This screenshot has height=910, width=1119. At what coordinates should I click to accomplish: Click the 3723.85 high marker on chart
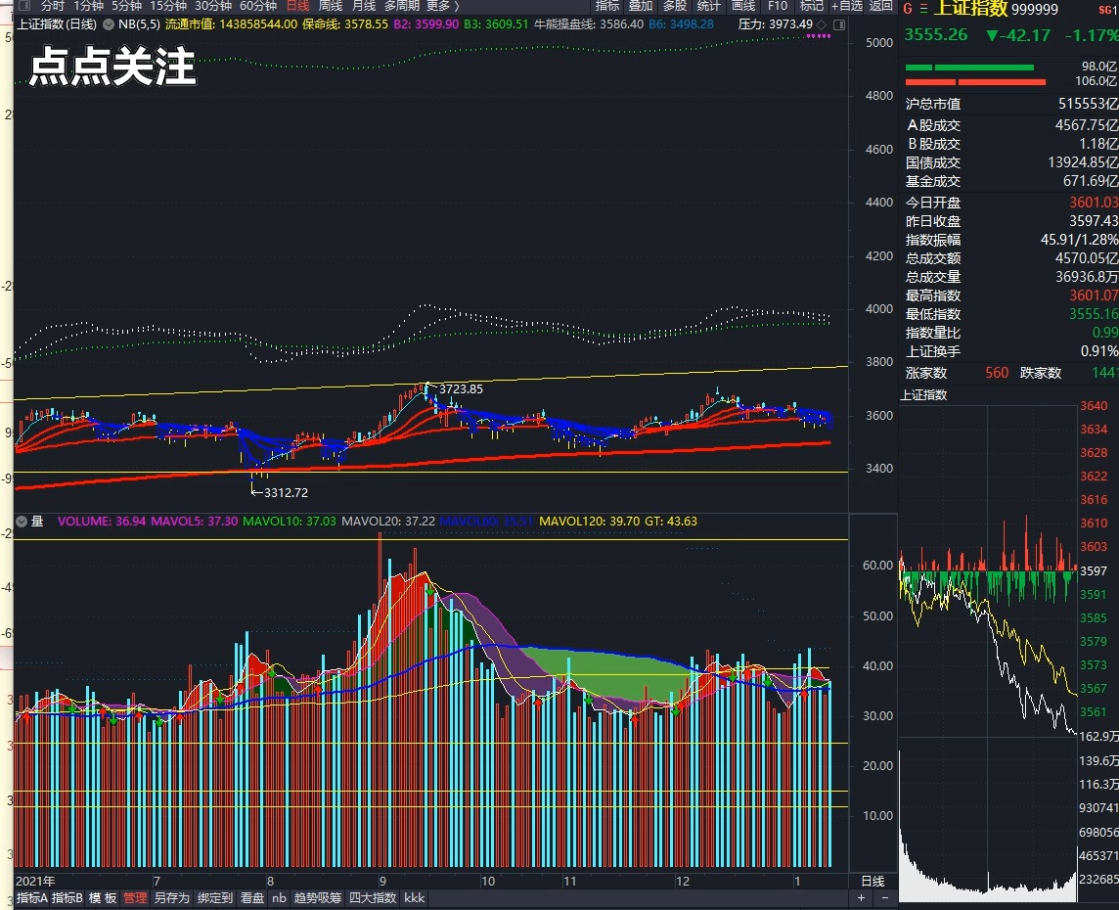[x=461, y=388]
